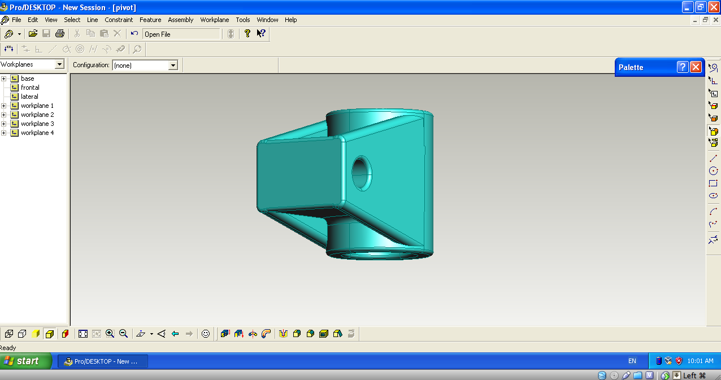The image size is (721, 380).
Task: Choose the Spline curve drawing tool
Action: [713, 224]
